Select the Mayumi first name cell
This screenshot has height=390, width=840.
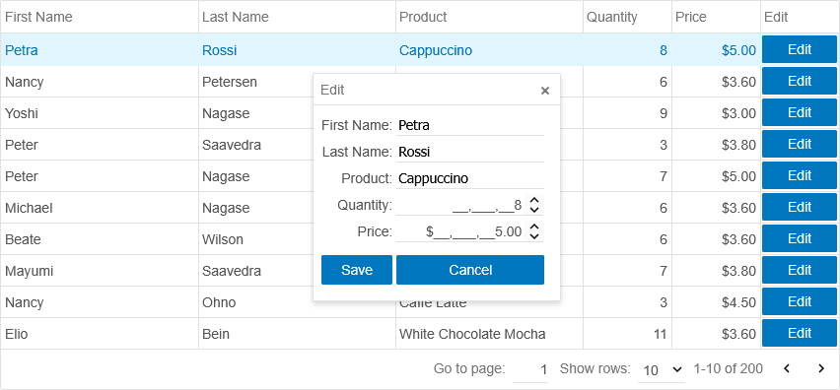pyautogui.click(x=100, y=271)
